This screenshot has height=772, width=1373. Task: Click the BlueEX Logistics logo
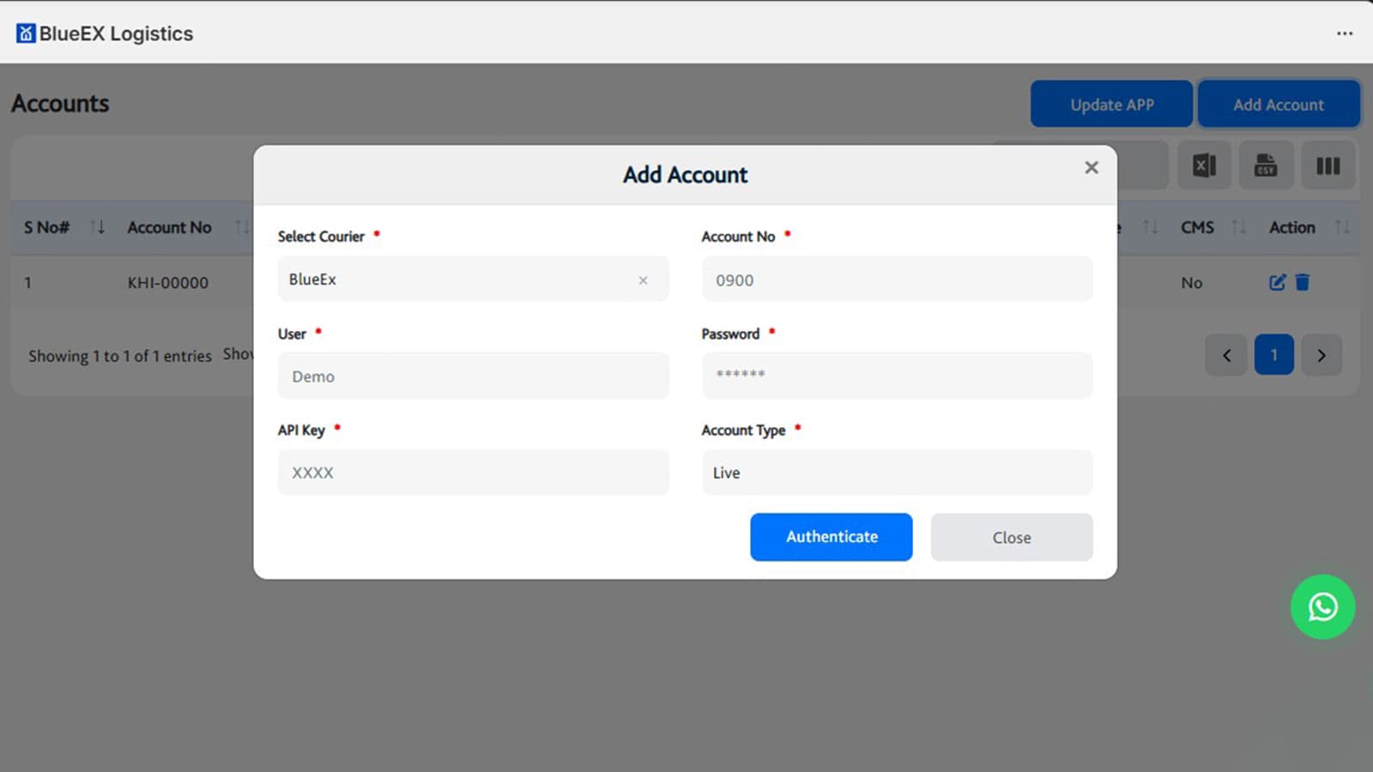(x=103, y=33)
